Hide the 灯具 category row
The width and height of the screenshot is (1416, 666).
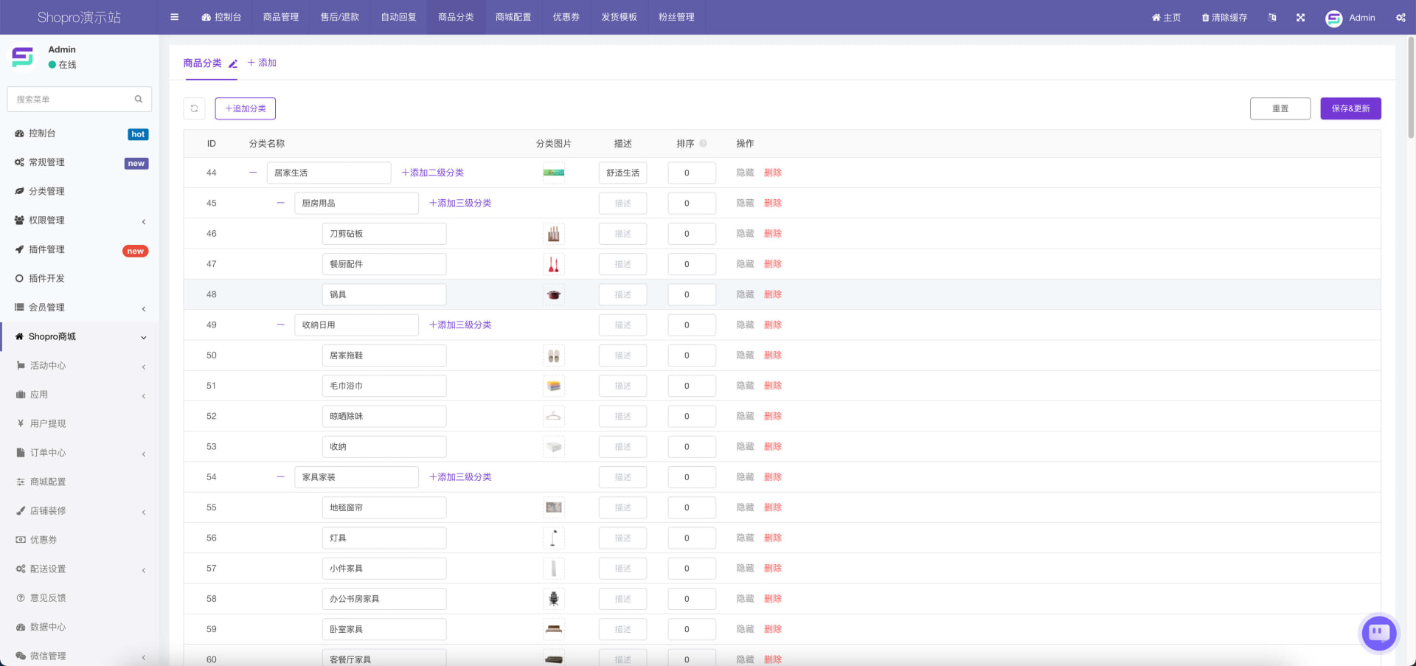[745, 538]
